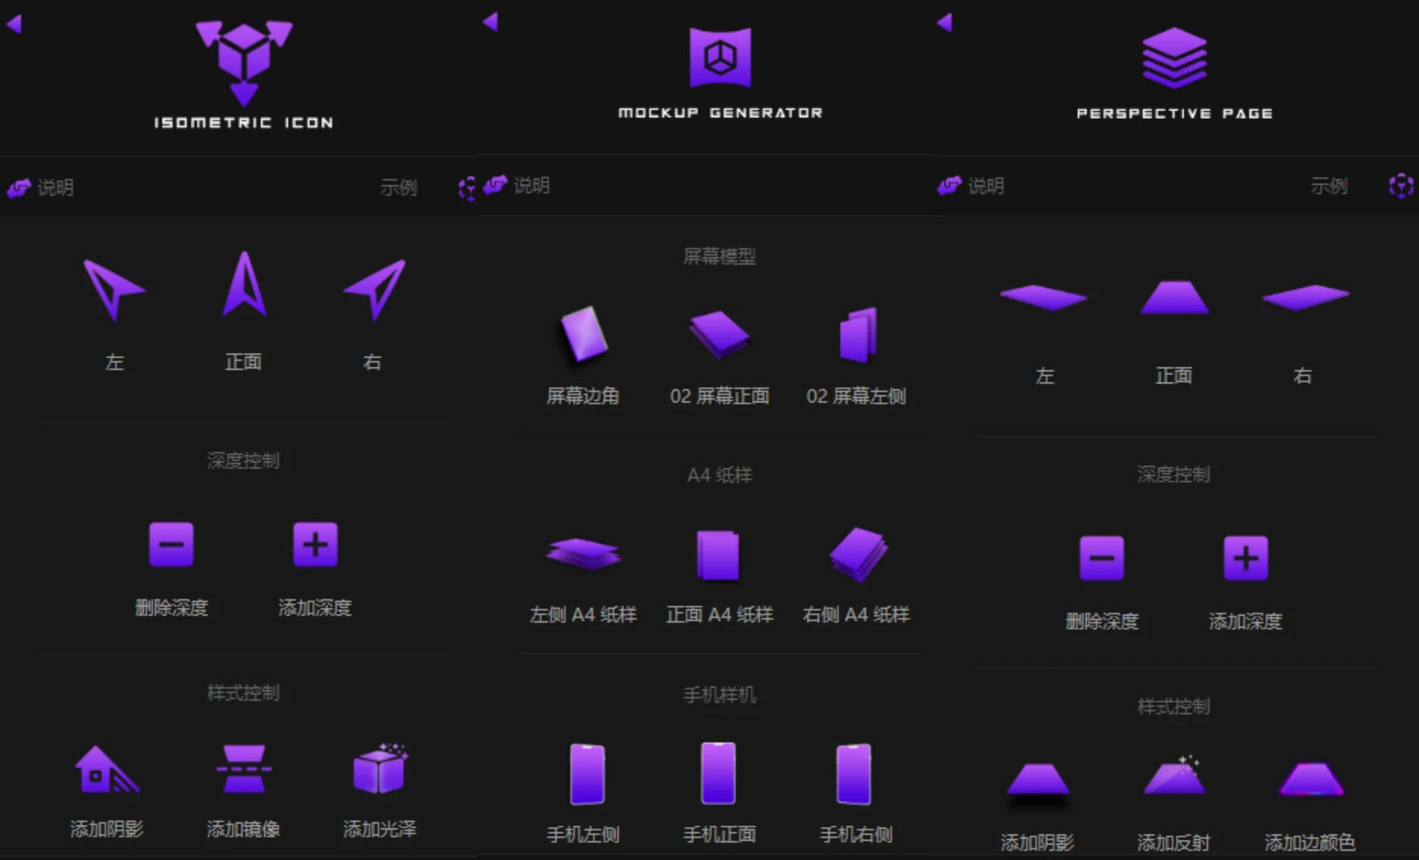The width and height of the screenshot is (1419, 860).
Task: Collapse the Mockup Generator panel arrow
Action: [491, 22]
